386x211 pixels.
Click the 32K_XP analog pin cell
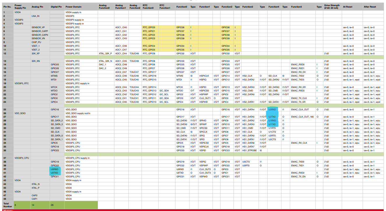(x=40, y=53)
